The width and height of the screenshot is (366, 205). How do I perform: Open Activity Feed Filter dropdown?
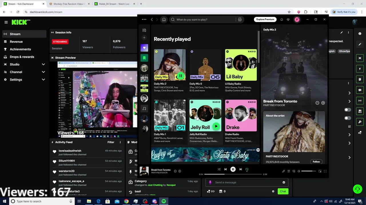[111, 142]
